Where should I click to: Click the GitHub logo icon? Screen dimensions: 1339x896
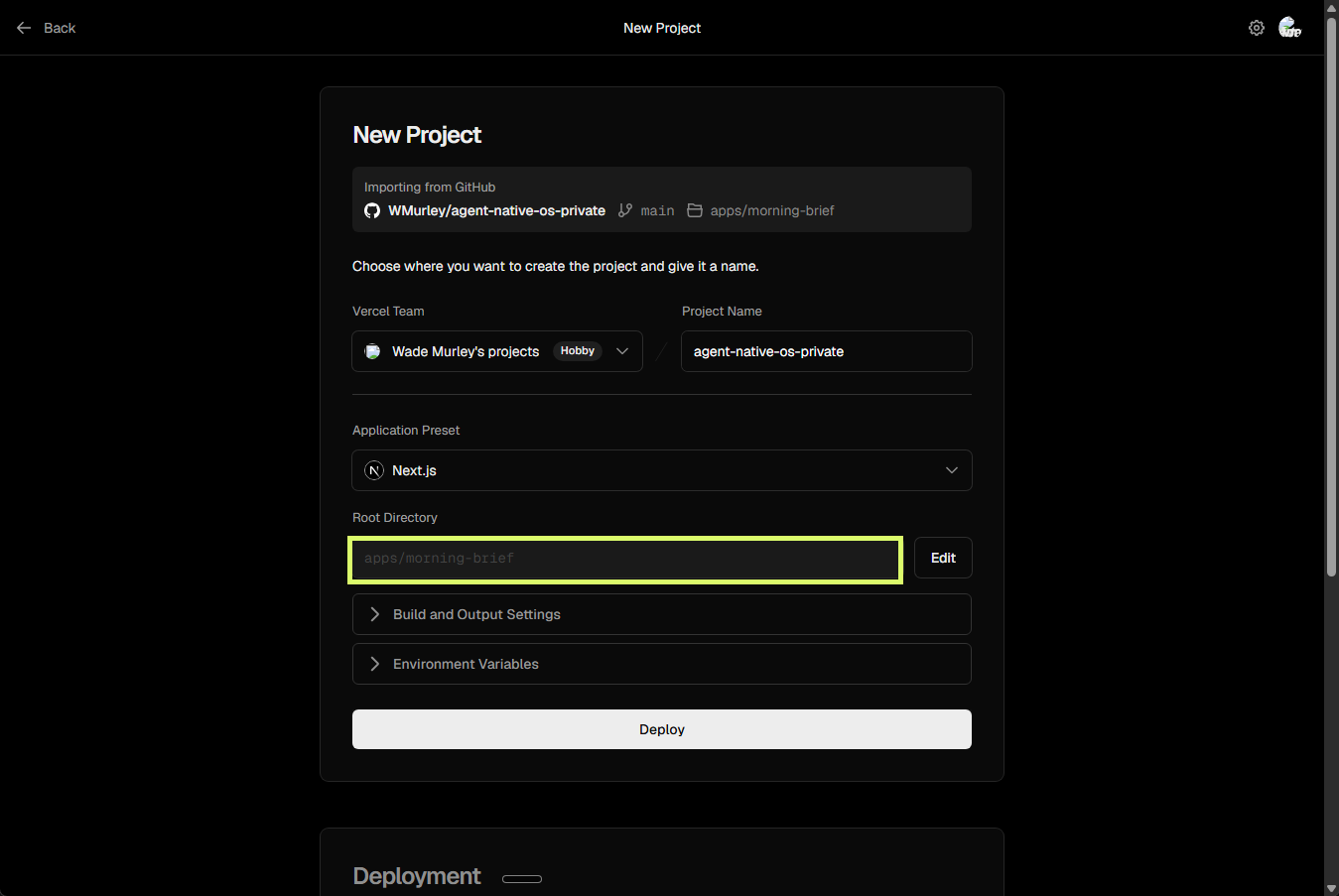372,210
